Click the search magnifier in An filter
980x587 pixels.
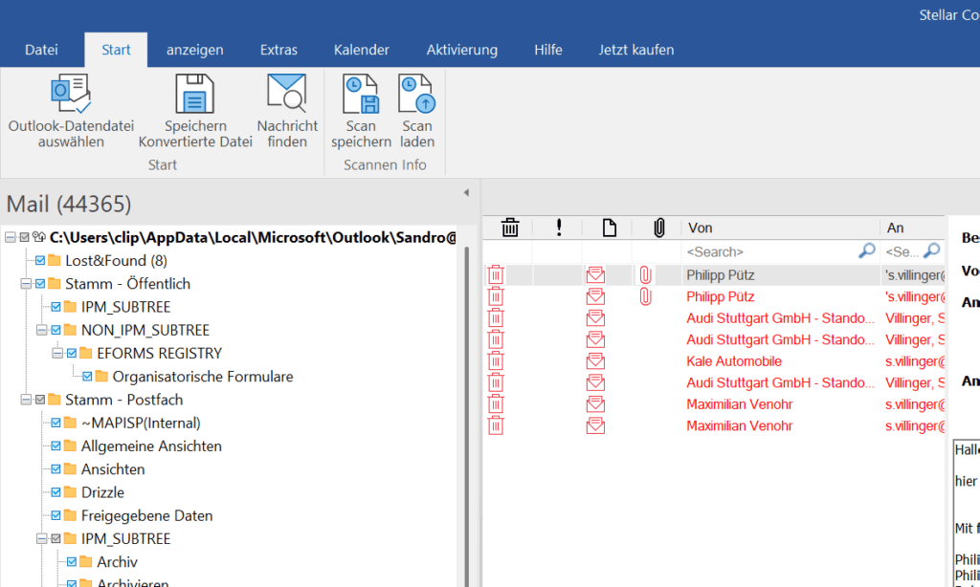931,251
